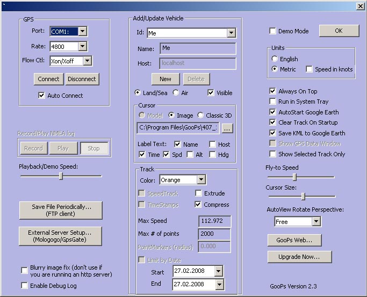Click the New vehicle button
The image size is (367, 297).
coord(165,79)
